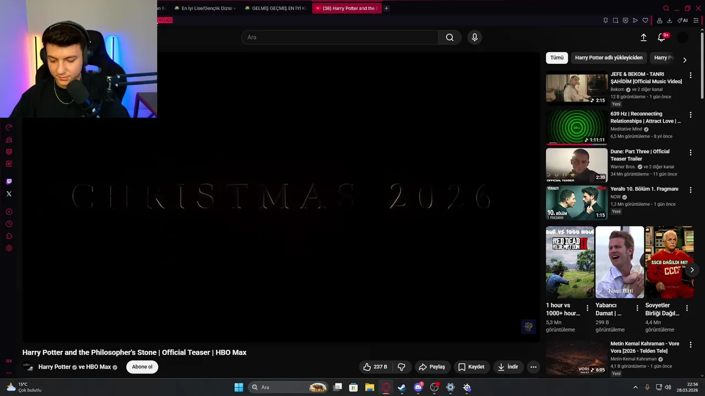Screen dimensions: 705x396
Task: Open options for '1 hour vs 1000+ hour' Short
Action: tap(587, 308)
